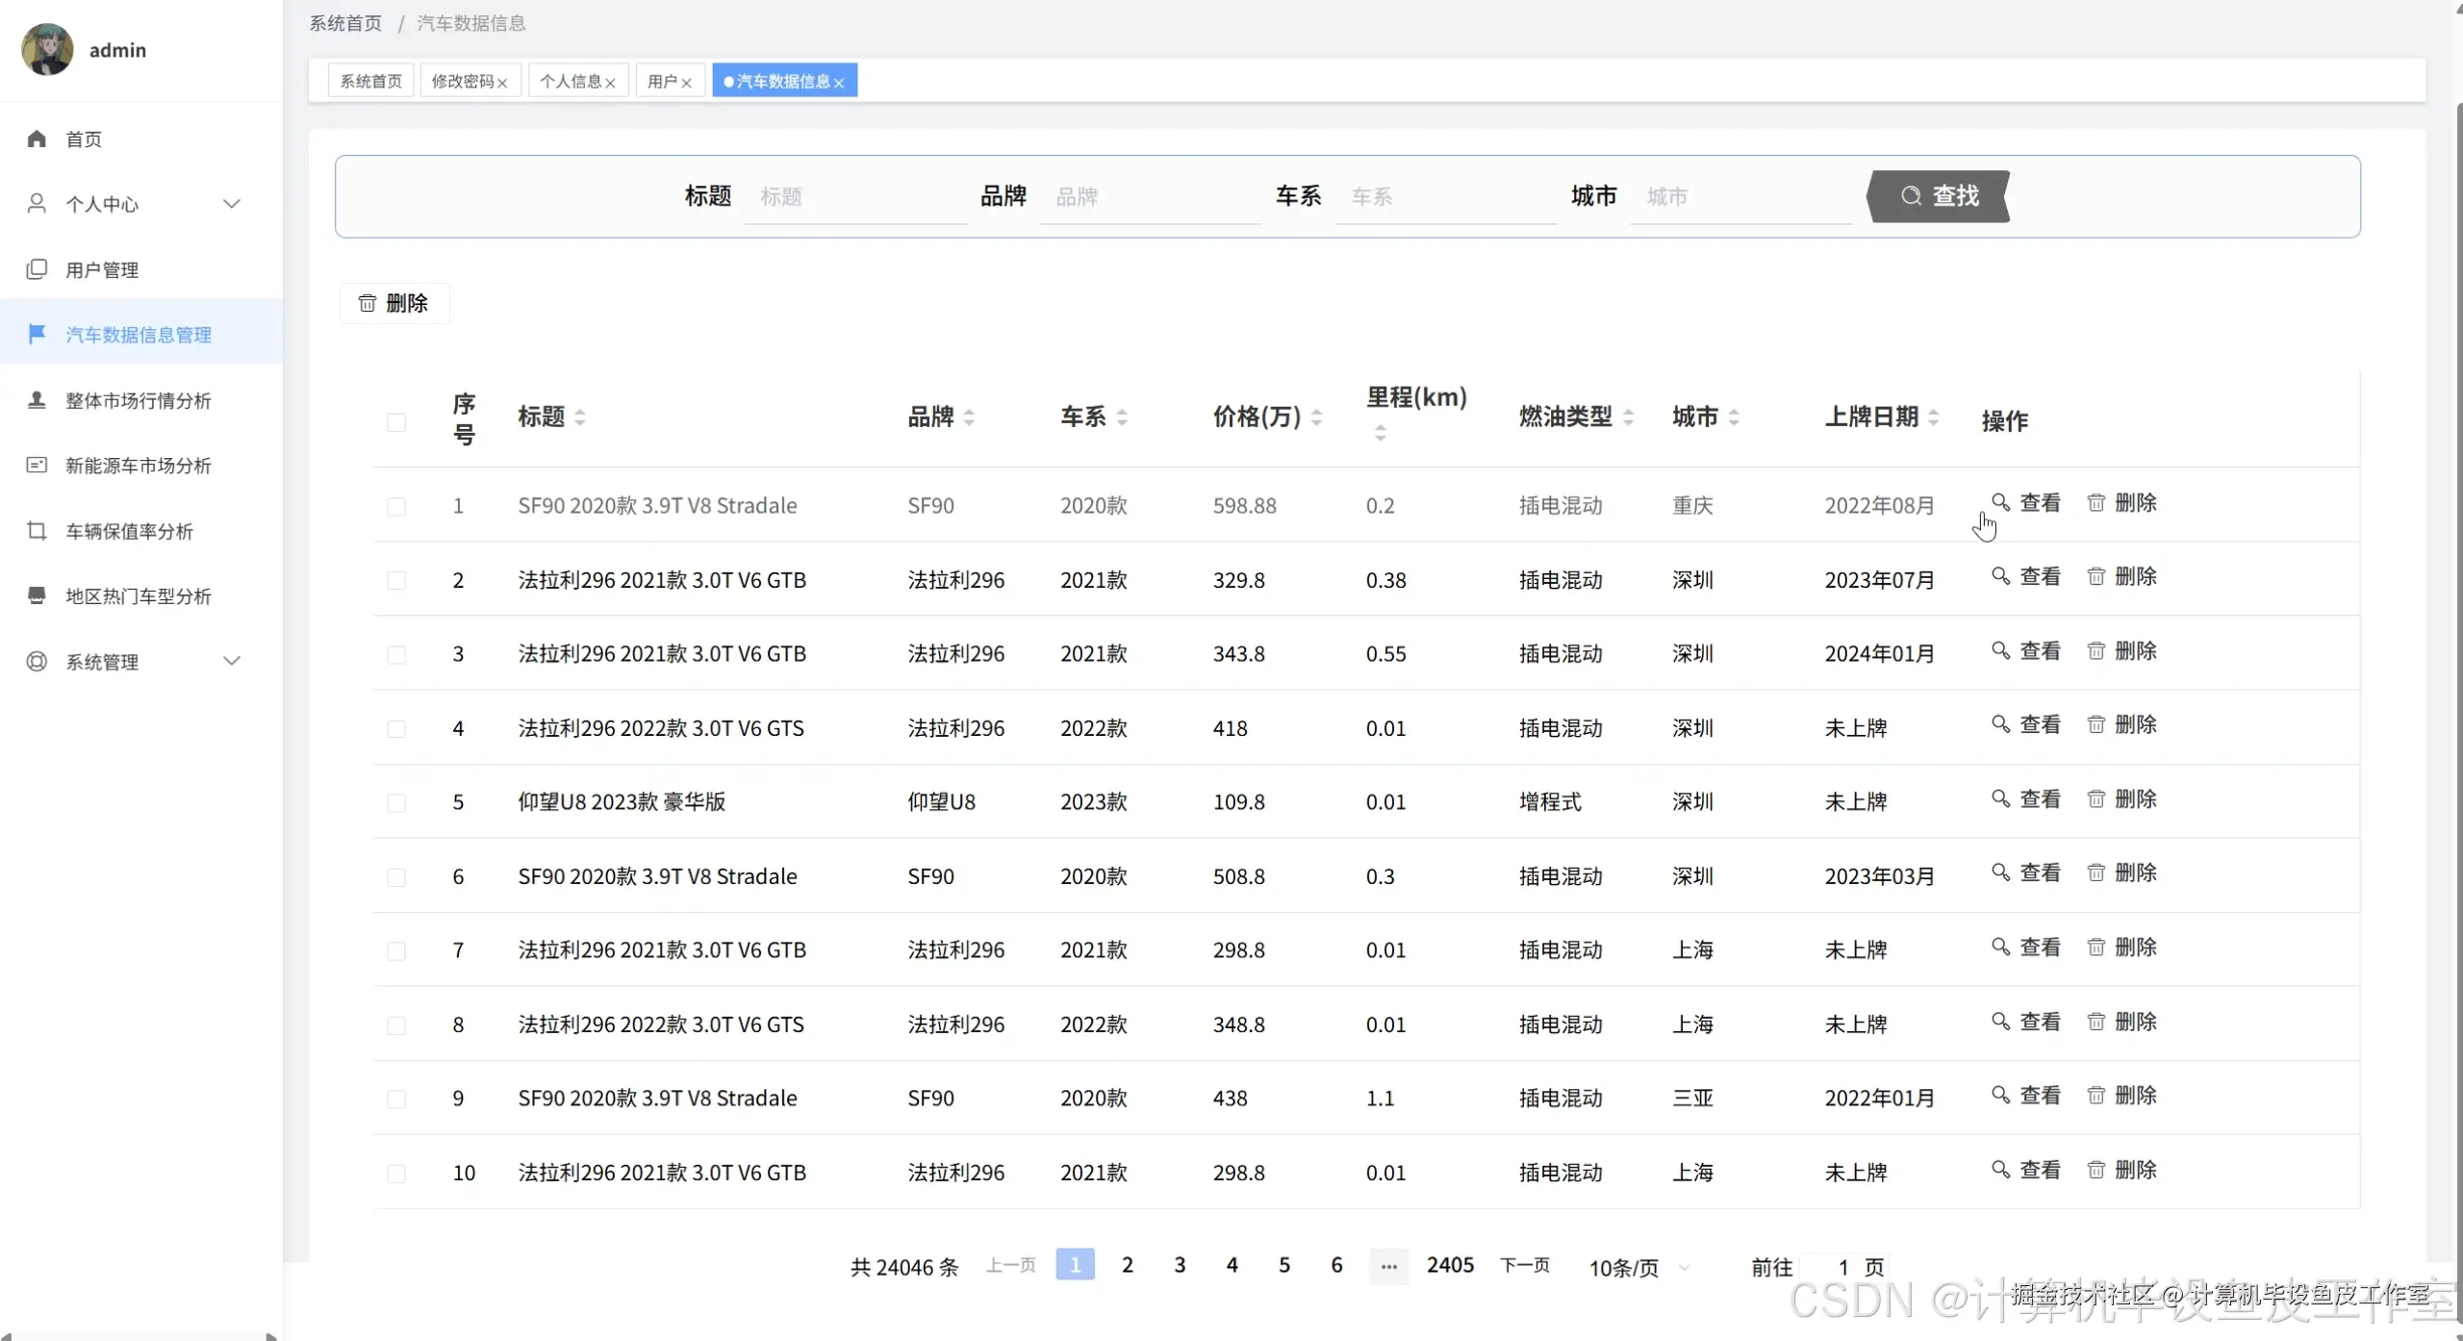Open the 10条/页 page size dropdown
The image size is (2463, 1341).
[1638, 1268]
